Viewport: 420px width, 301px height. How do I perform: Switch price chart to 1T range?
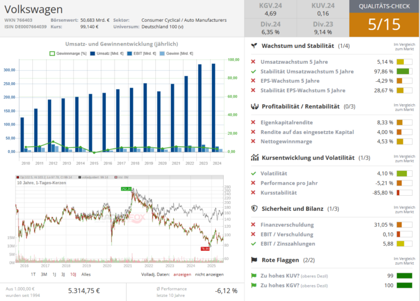(x=33, y=275)
